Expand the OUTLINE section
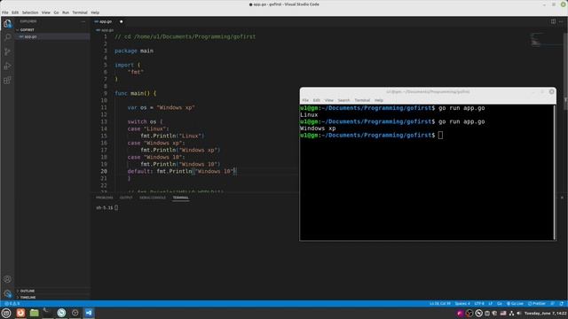568x319 pixels. pos(52,291)
